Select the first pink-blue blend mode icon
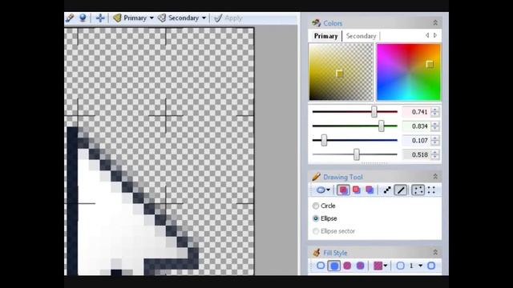 343,190
